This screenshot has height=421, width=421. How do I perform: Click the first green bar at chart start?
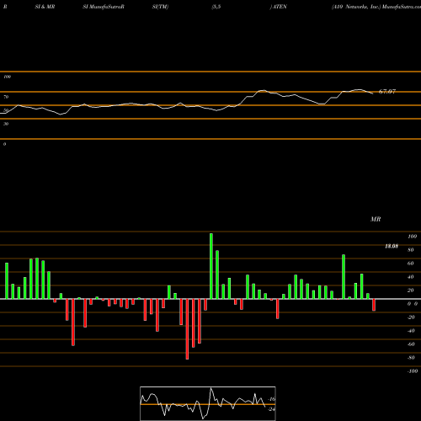click(x=7, y=281)
